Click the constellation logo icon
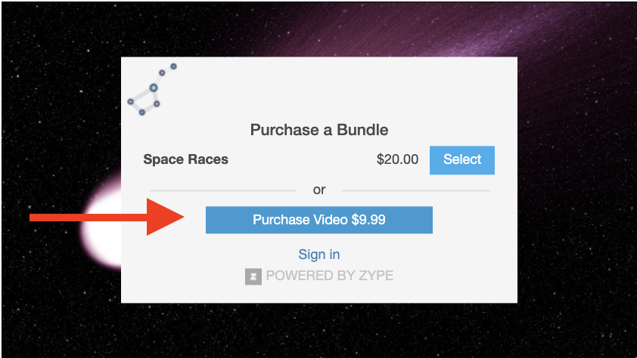The width and height of the screenshot is (637, 358). 152,89
